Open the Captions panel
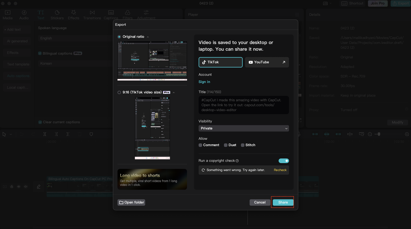Image resolution: width=411 pixels, height=229 pixels. (x=111, y=15)
